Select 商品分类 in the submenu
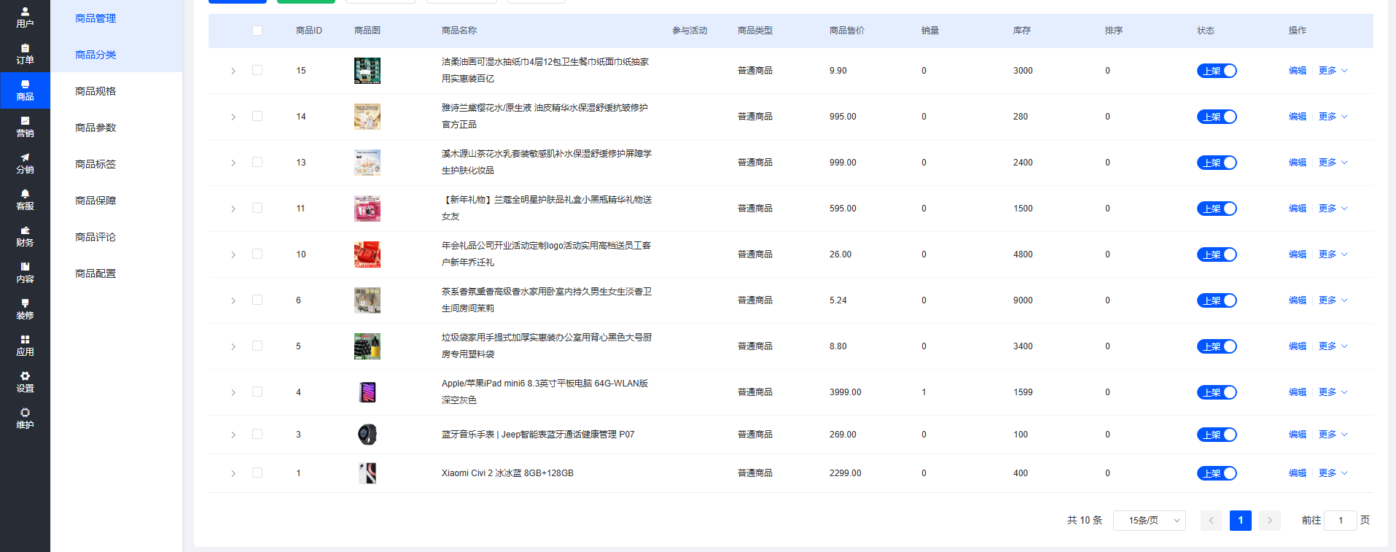Viewport: 1396px width, 552px height. (x=95, y=55)
